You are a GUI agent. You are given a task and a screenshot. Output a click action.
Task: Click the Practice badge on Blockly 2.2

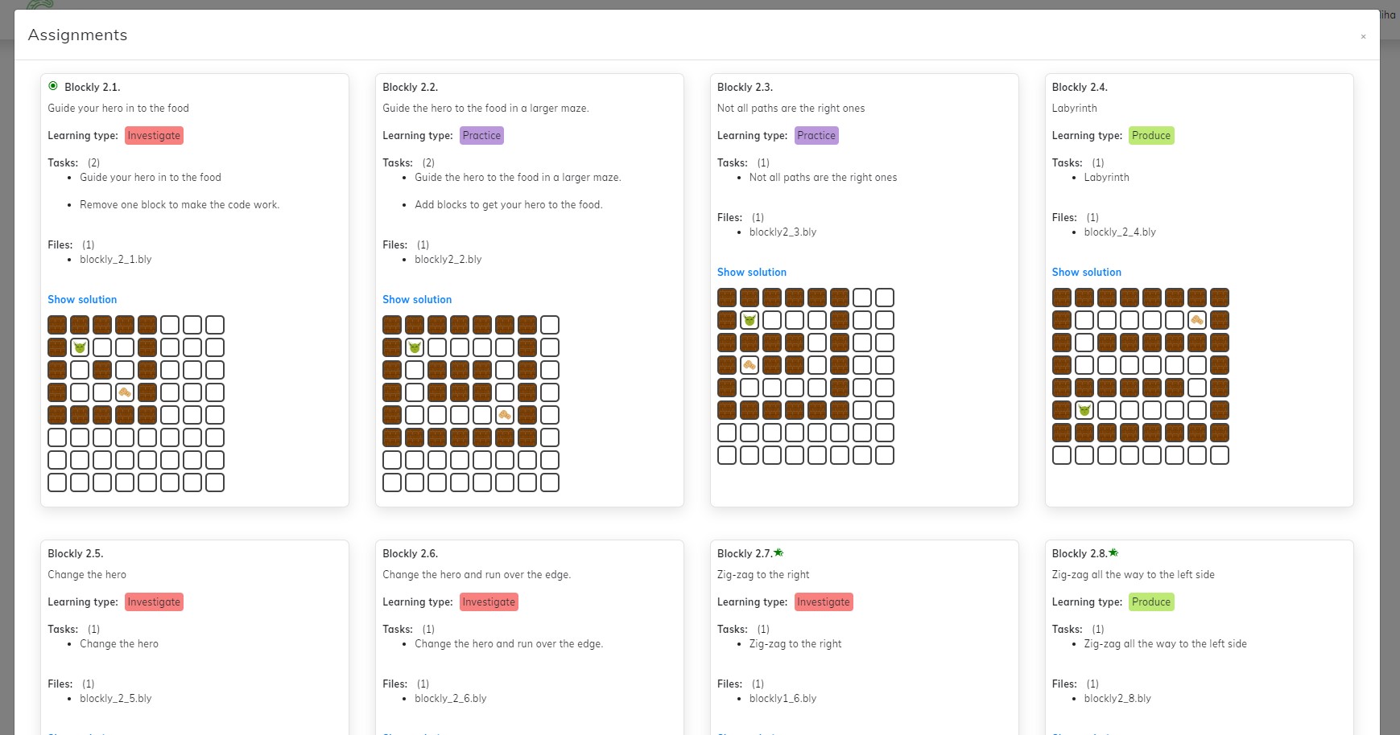[481, 135]
